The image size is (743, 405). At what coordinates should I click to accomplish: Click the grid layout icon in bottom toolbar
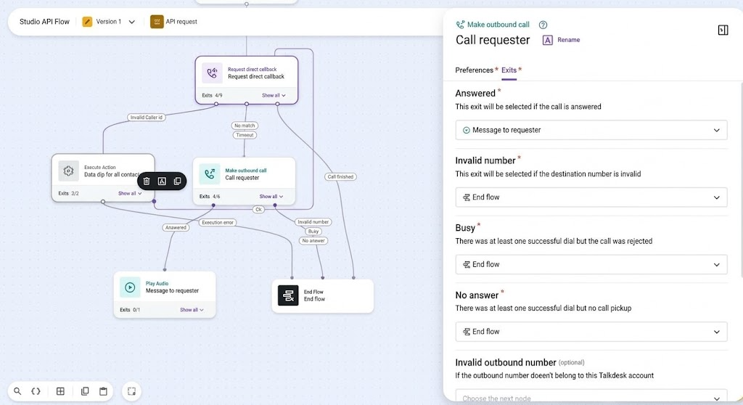[x=60, y=391]
